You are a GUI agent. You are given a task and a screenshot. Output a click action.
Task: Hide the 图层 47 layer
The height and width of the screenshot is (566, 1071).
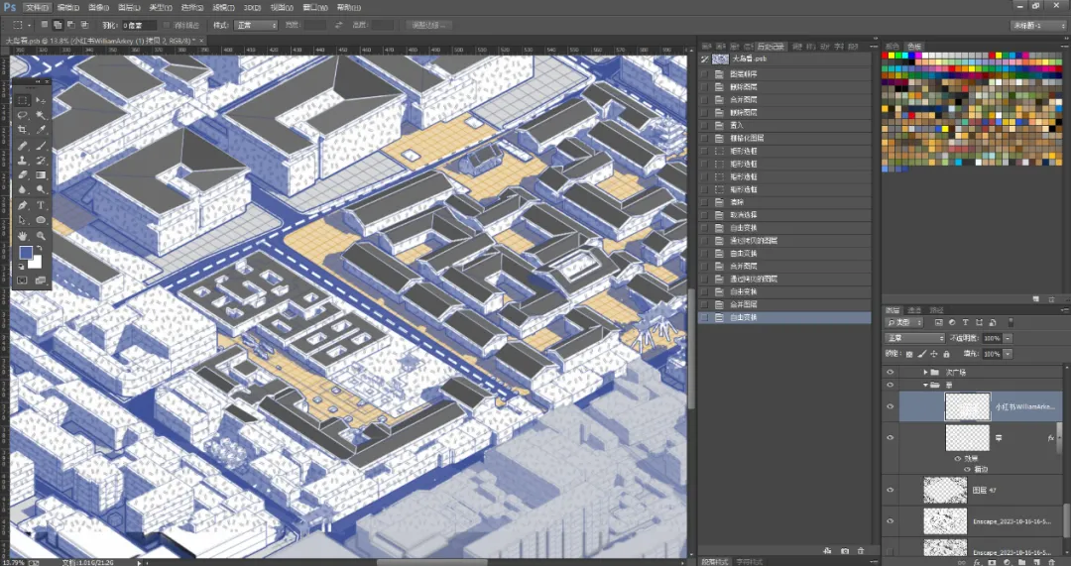point(890,491)
